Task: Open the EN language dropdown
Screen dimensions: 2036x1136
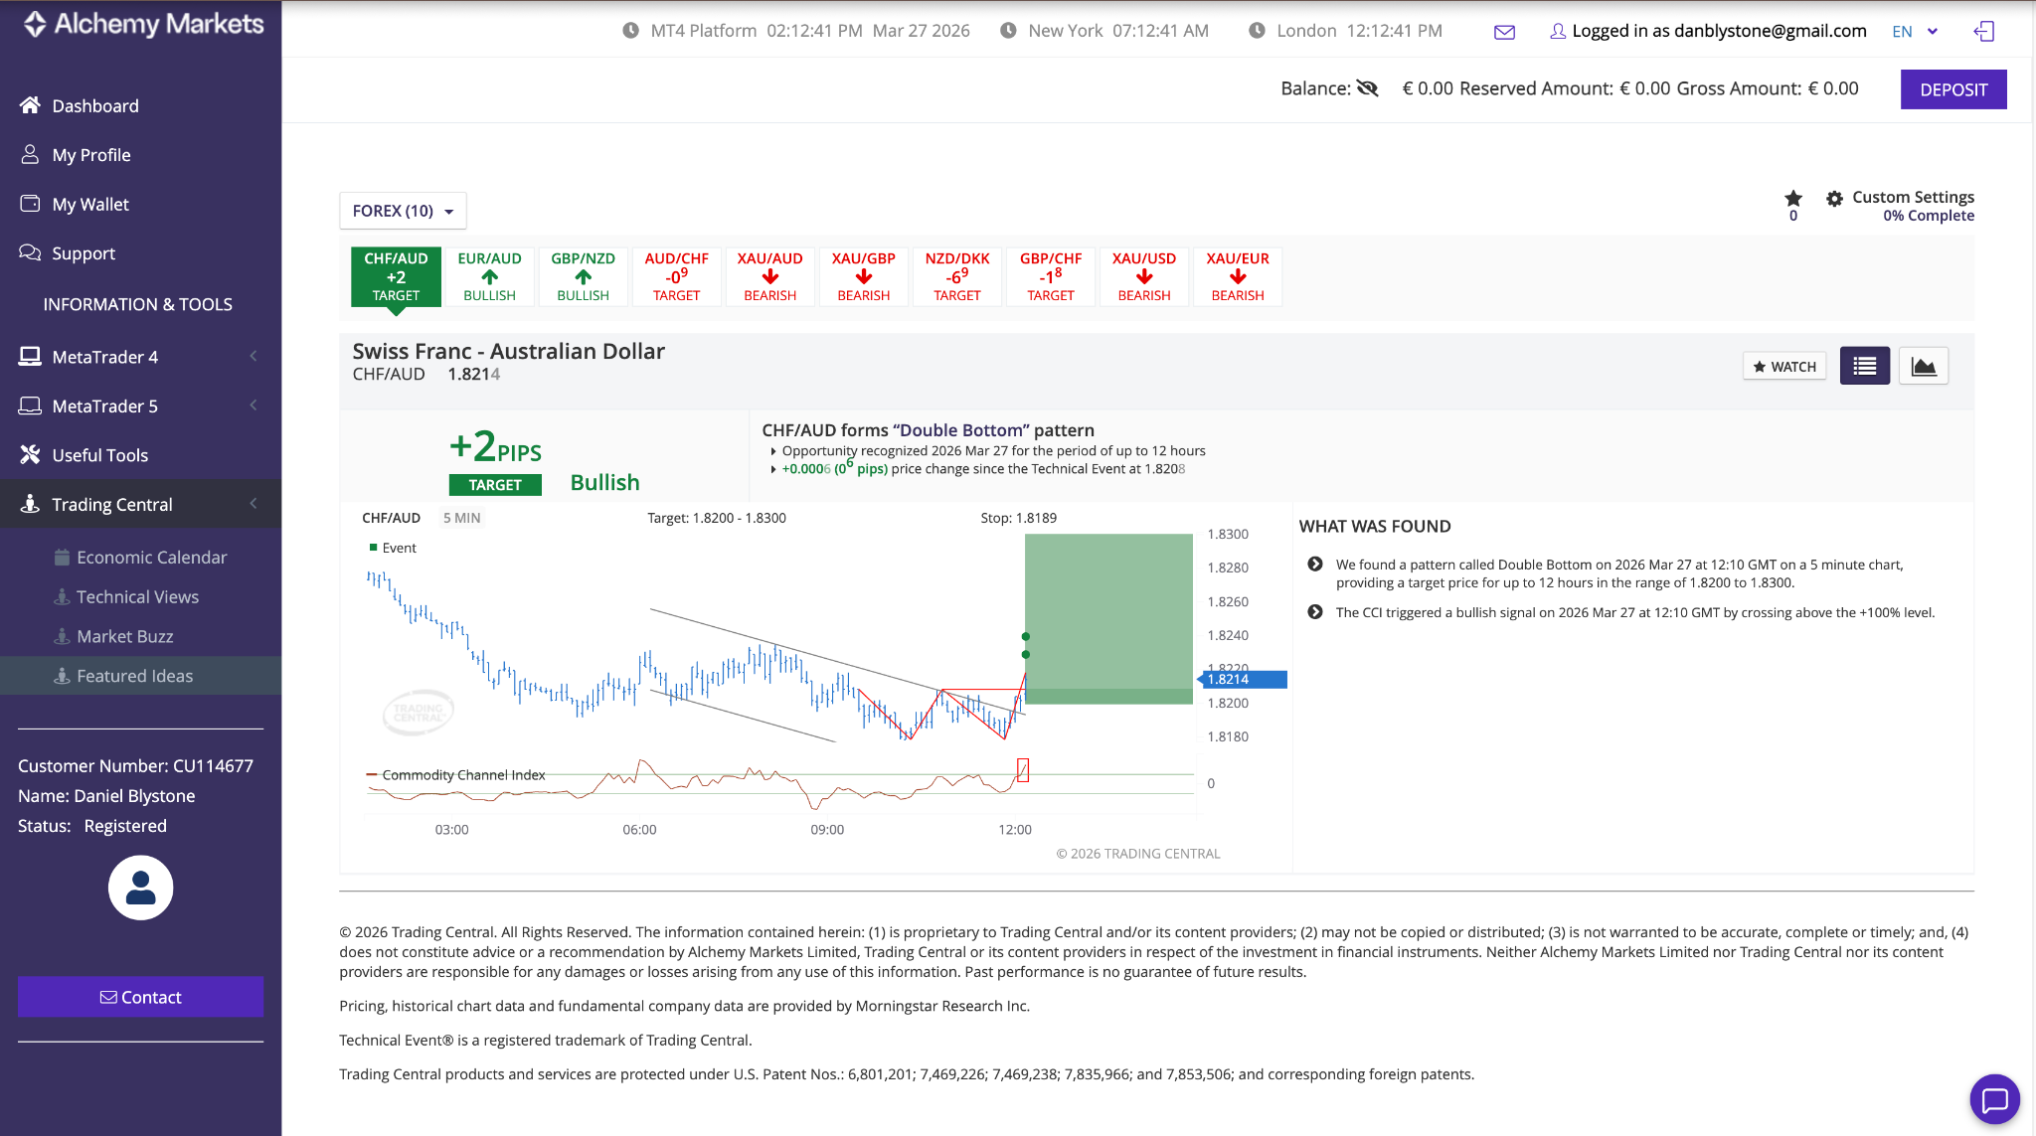Action: tap(1915, 32)
